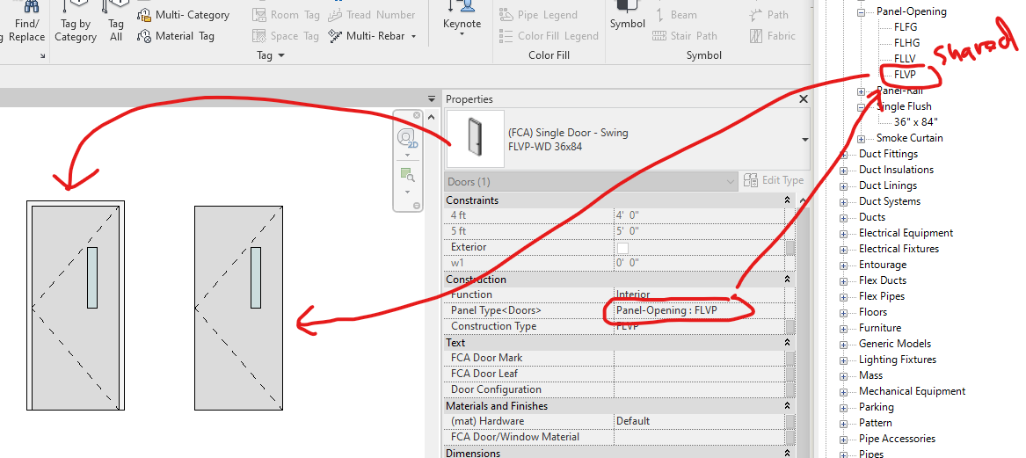Select the Tag by Category tool
1026x458 pixels.
pyautogui.click(x=76, y=22)
